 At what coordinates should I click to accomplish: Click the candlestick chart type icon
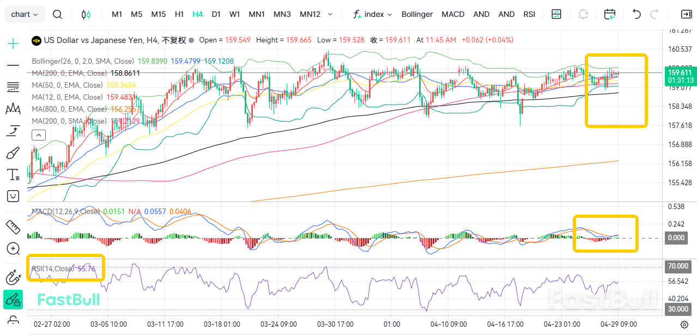(x=86, y=14)
